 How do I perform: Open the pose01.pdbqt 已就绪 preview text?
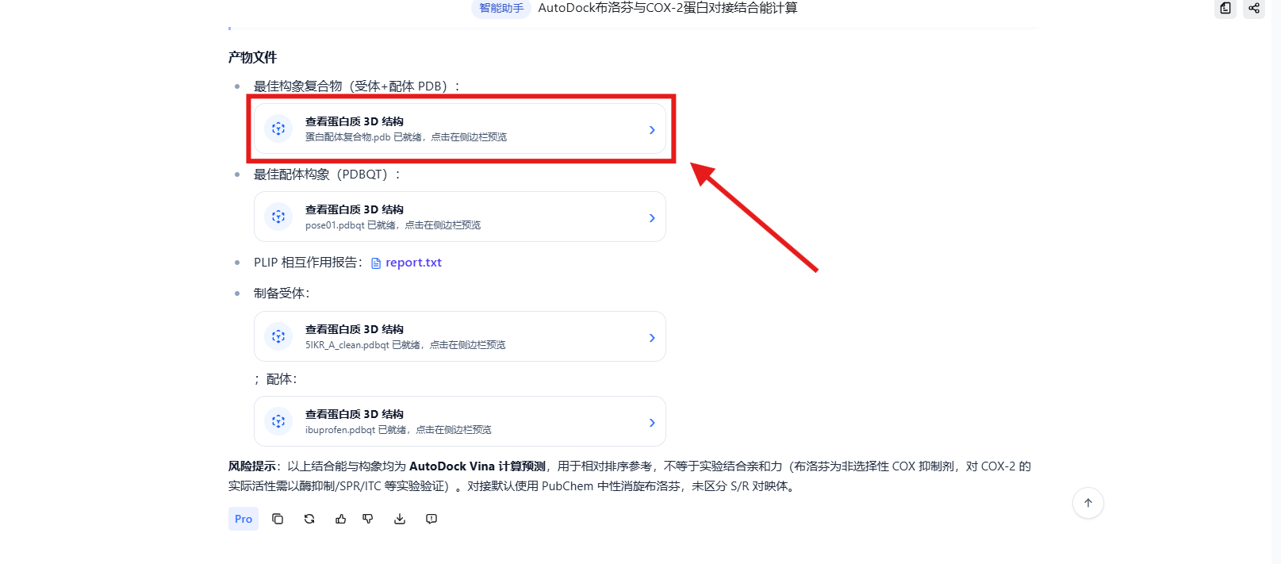click(x=393, y=225)
